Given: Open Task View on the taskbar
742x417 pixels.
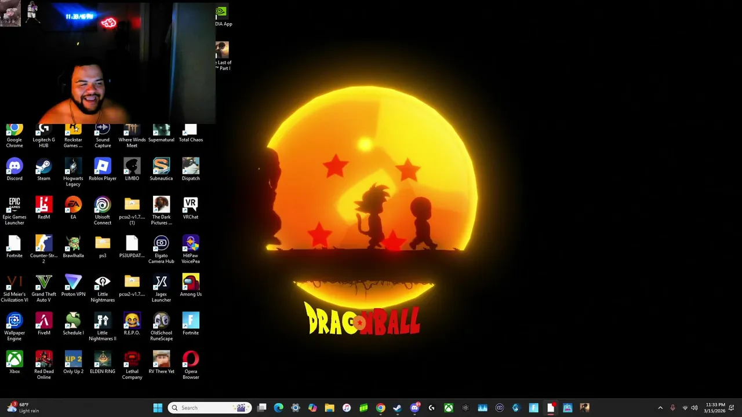Looking at the screenshot, I should pyautogui.click(x=262, y=408).
